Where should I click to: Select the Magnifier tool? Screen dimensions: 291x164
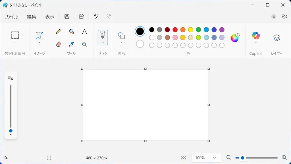coord(84,44)
